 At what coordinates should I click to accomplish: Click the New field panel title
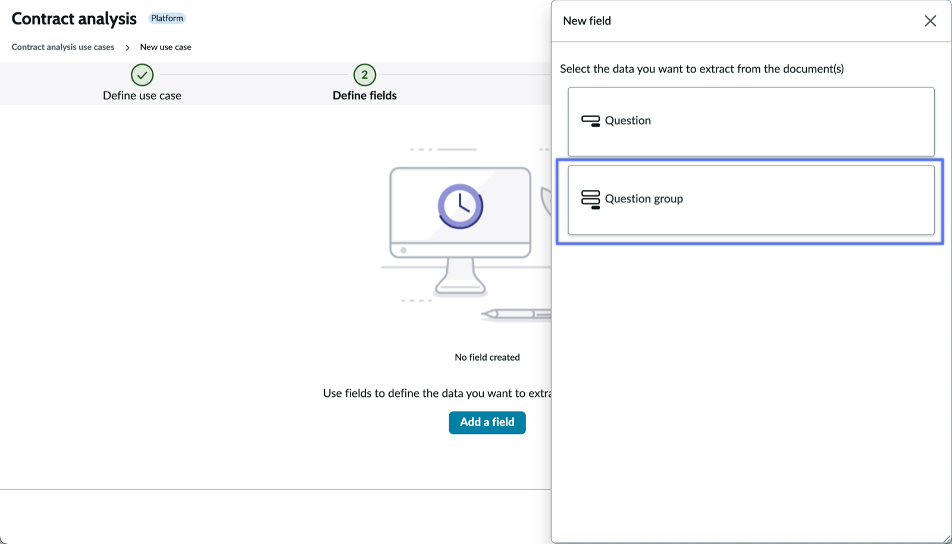pyautogui.click(x=587, y=21)
